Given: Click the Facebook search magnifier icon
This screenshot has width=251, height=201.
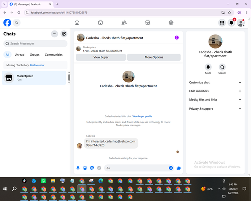Looking at the screenshot, I should pos(17,23).
